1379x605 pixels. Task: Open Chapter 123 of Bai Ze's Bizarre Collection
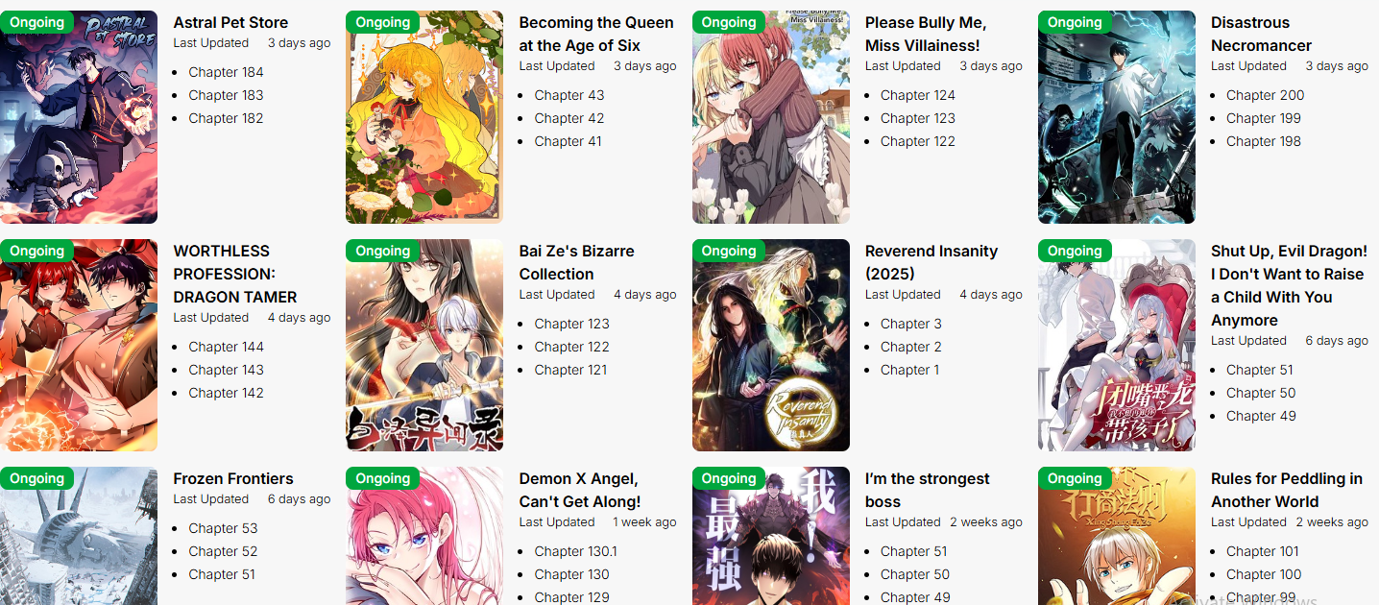coord(572,324)
